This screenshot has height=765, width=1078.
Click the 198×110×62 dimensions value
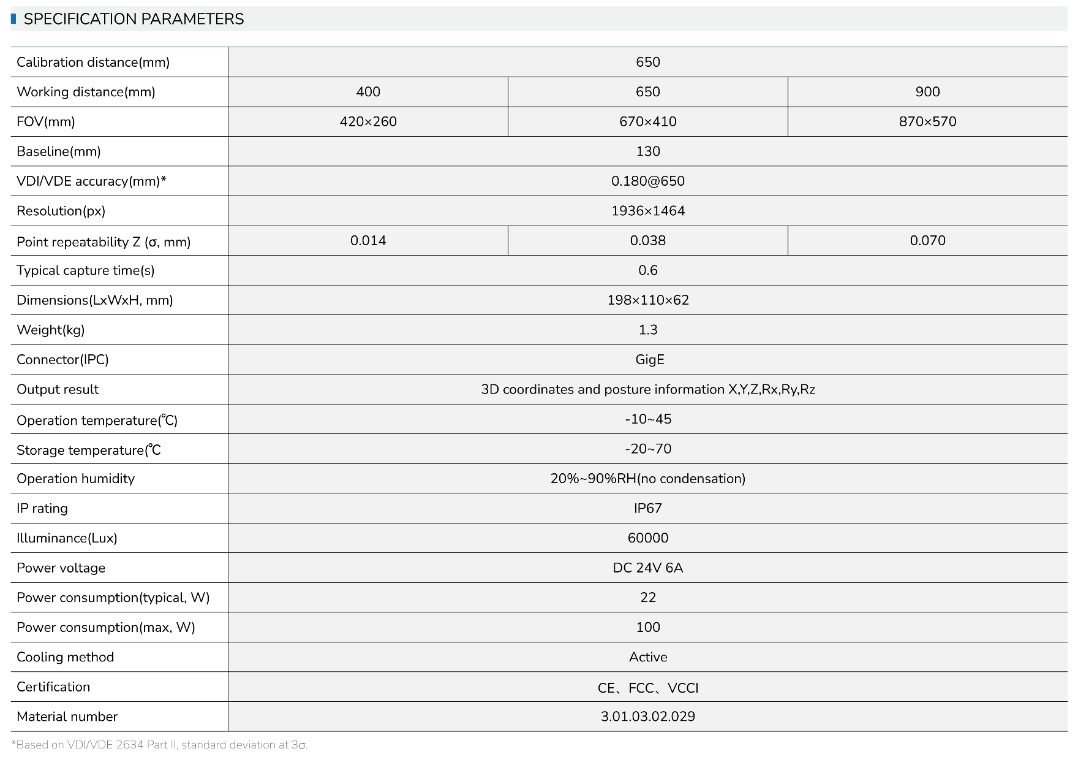(647, 300)
